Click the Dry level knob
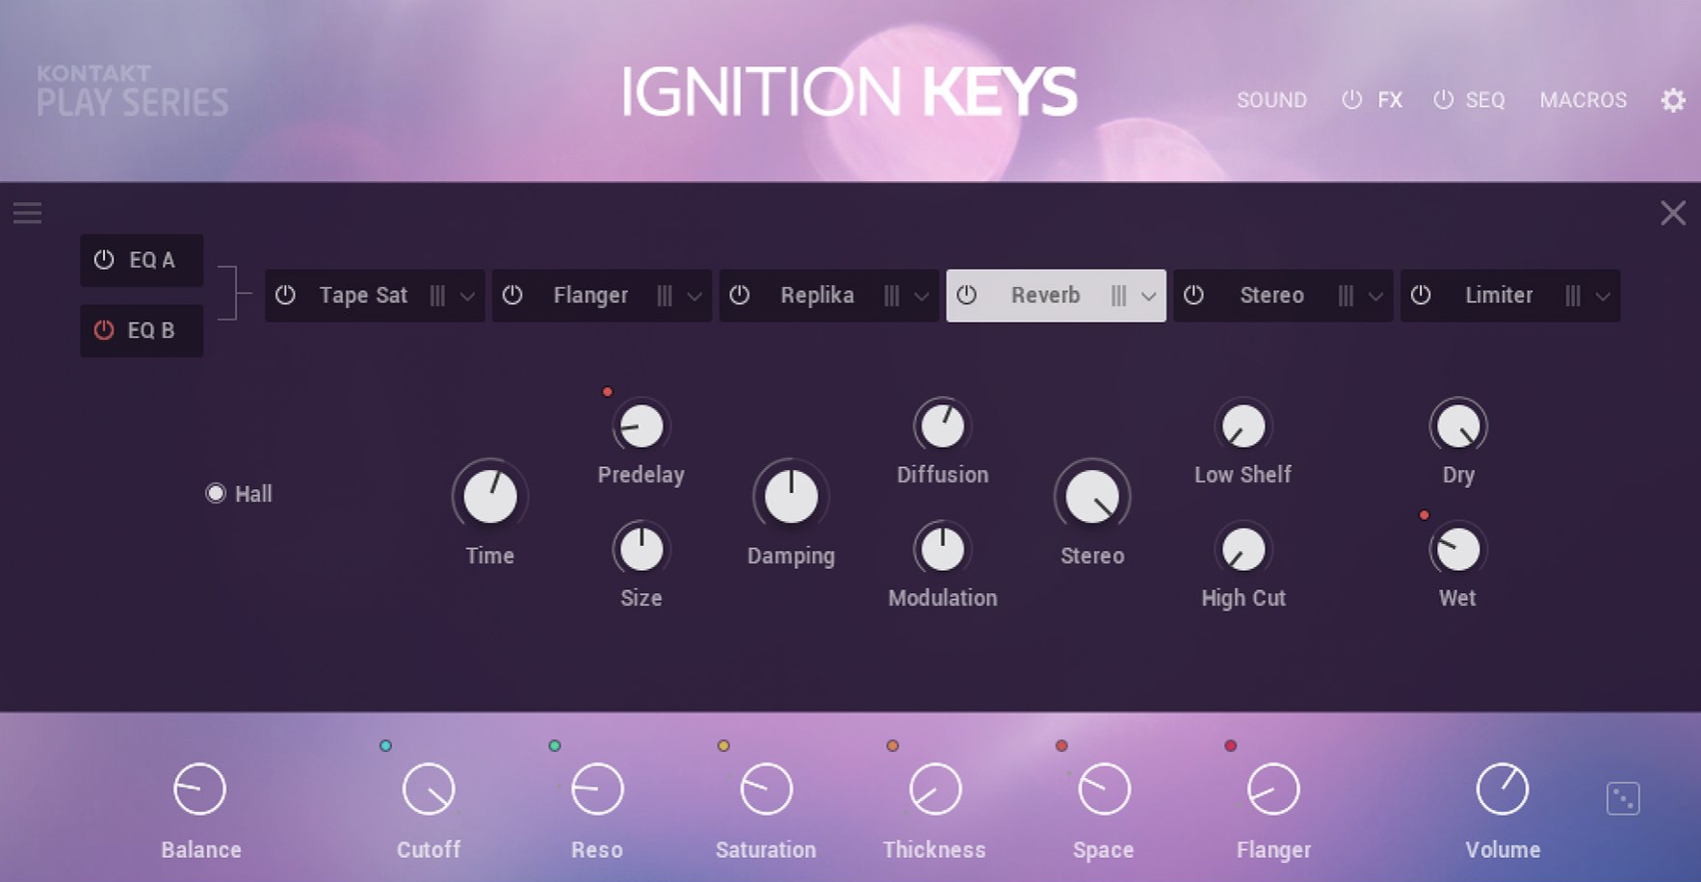This screenshot has height=882, width=1701. [1458, 426]
